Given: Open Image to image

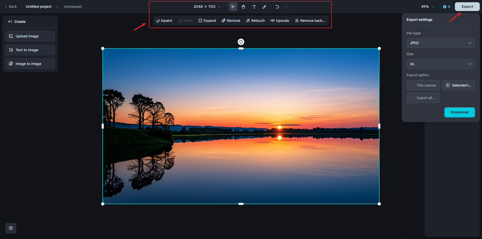Looking at the screenshot, I should pos(30,64).
